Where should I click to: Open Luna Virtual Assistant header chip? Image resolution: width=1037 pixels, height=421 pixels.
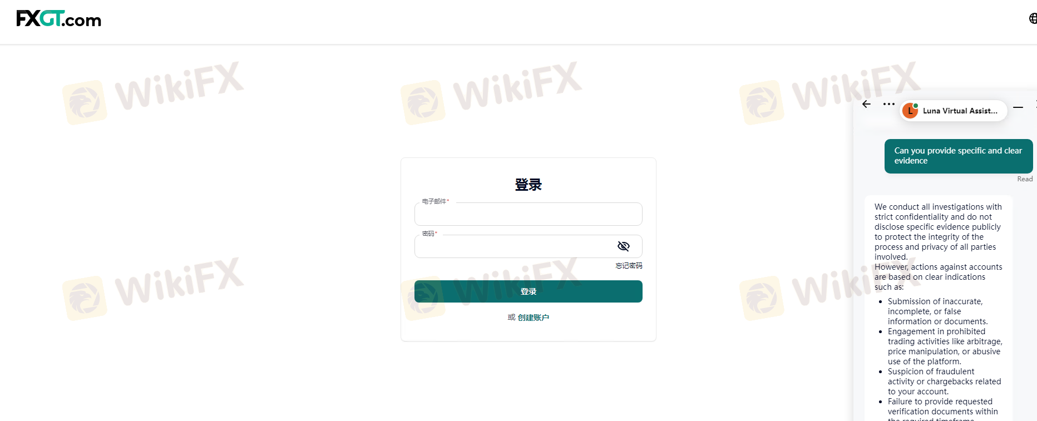pyautogui.click(x=954, y=111)
